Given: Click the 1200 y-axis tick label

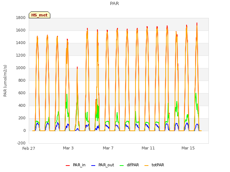Looking at the screenshot, I should point(21,55).
